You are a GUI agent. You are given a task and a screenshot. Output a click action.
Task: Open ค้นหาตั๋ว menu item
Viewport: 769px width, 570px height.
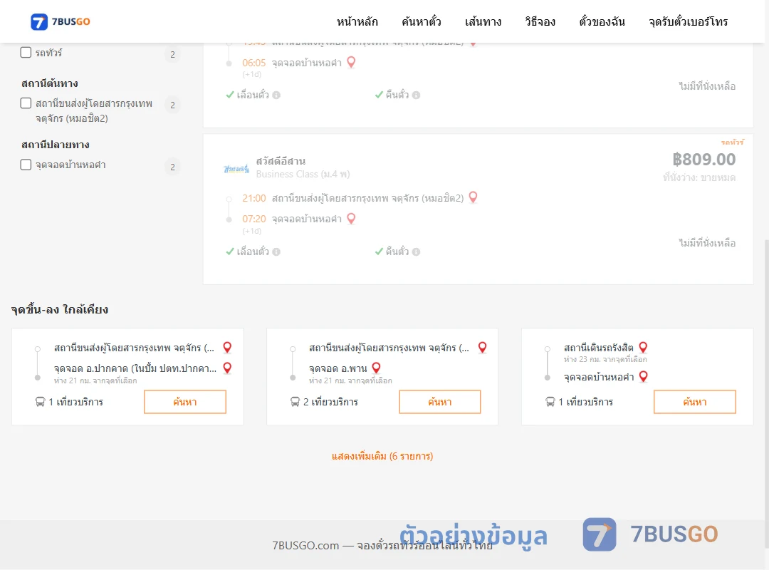(x=422, y=21)
